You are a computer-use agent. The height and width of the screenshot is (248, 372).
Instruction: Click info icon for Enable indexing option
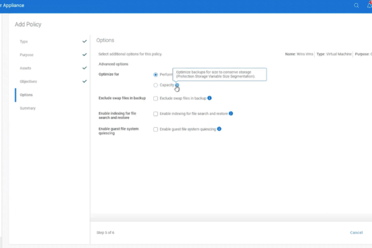(x=231, y=113)
